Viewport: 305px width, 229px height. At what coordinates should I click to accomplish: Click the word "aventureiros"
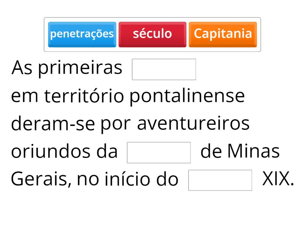click(x=193, y=124)
